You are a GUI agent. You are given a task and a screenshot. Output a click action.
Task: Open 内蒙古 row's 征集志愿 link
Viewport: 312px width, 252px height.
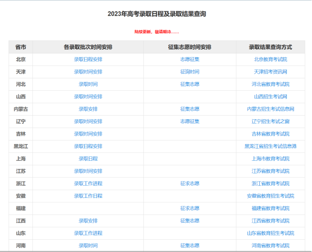(x=190, y=109)
